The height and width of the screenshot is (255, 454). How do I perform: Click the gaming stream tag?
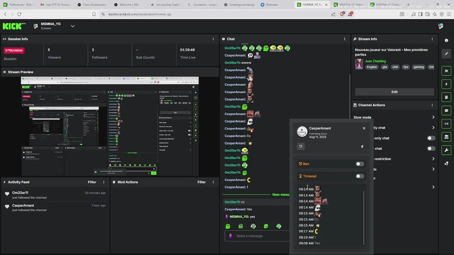pos(419,67)
